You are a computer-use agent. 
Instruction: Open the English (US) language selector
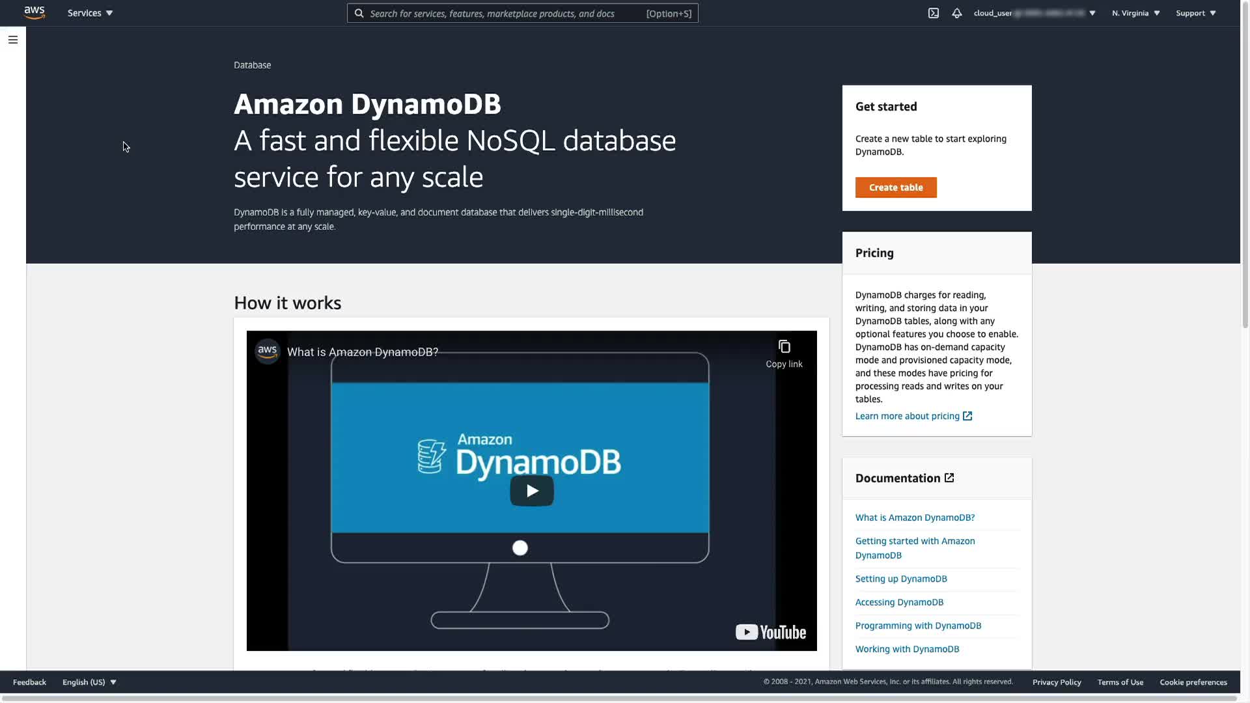pyautogui.click(x=89, y=682)
